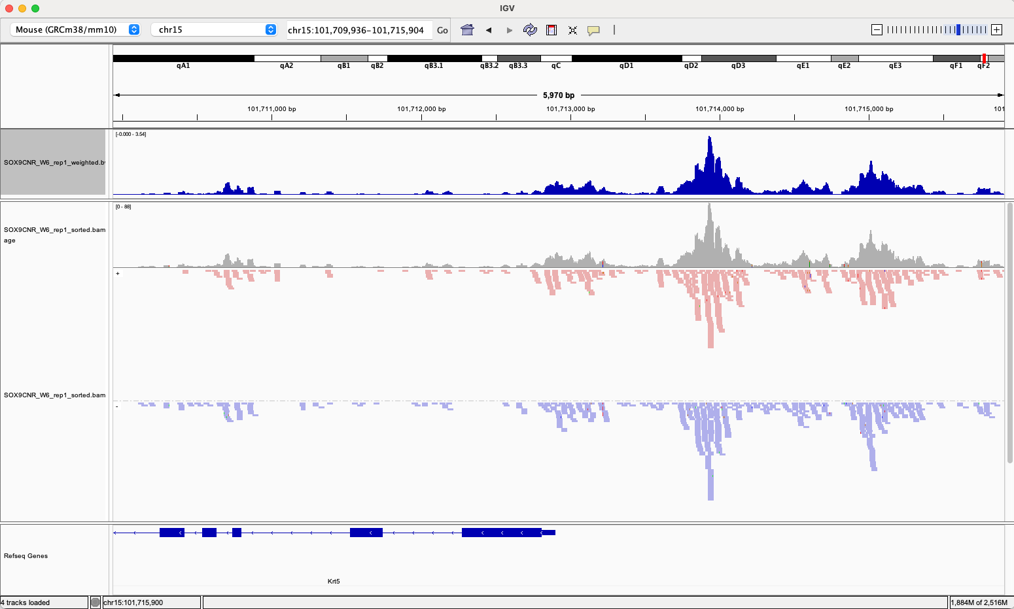Viewport: 1014px width, 609px height.
Task: Define a region of interest icon
Action: (551, 30)
